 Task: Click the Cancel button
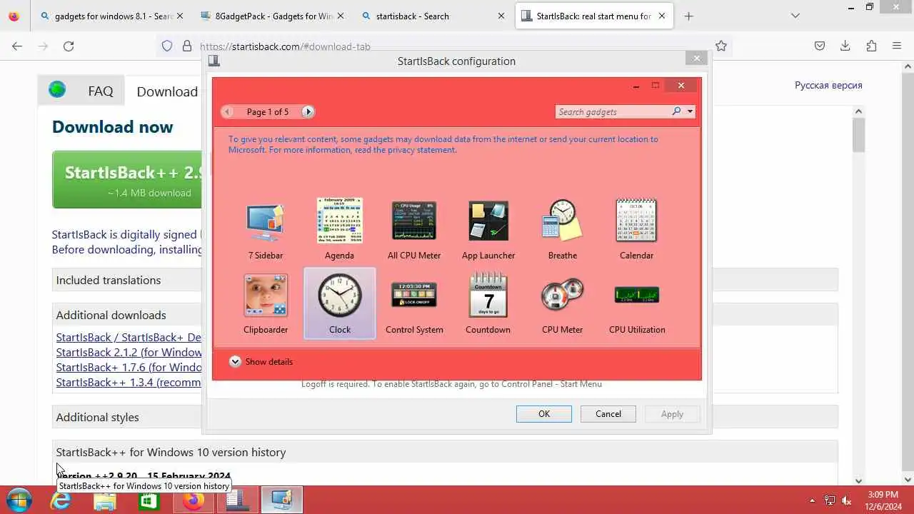point(608,414)
